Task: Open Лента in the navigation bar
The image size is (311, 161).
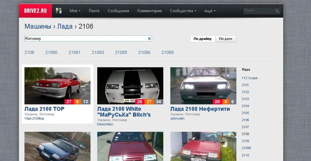Action: [94, 11]
